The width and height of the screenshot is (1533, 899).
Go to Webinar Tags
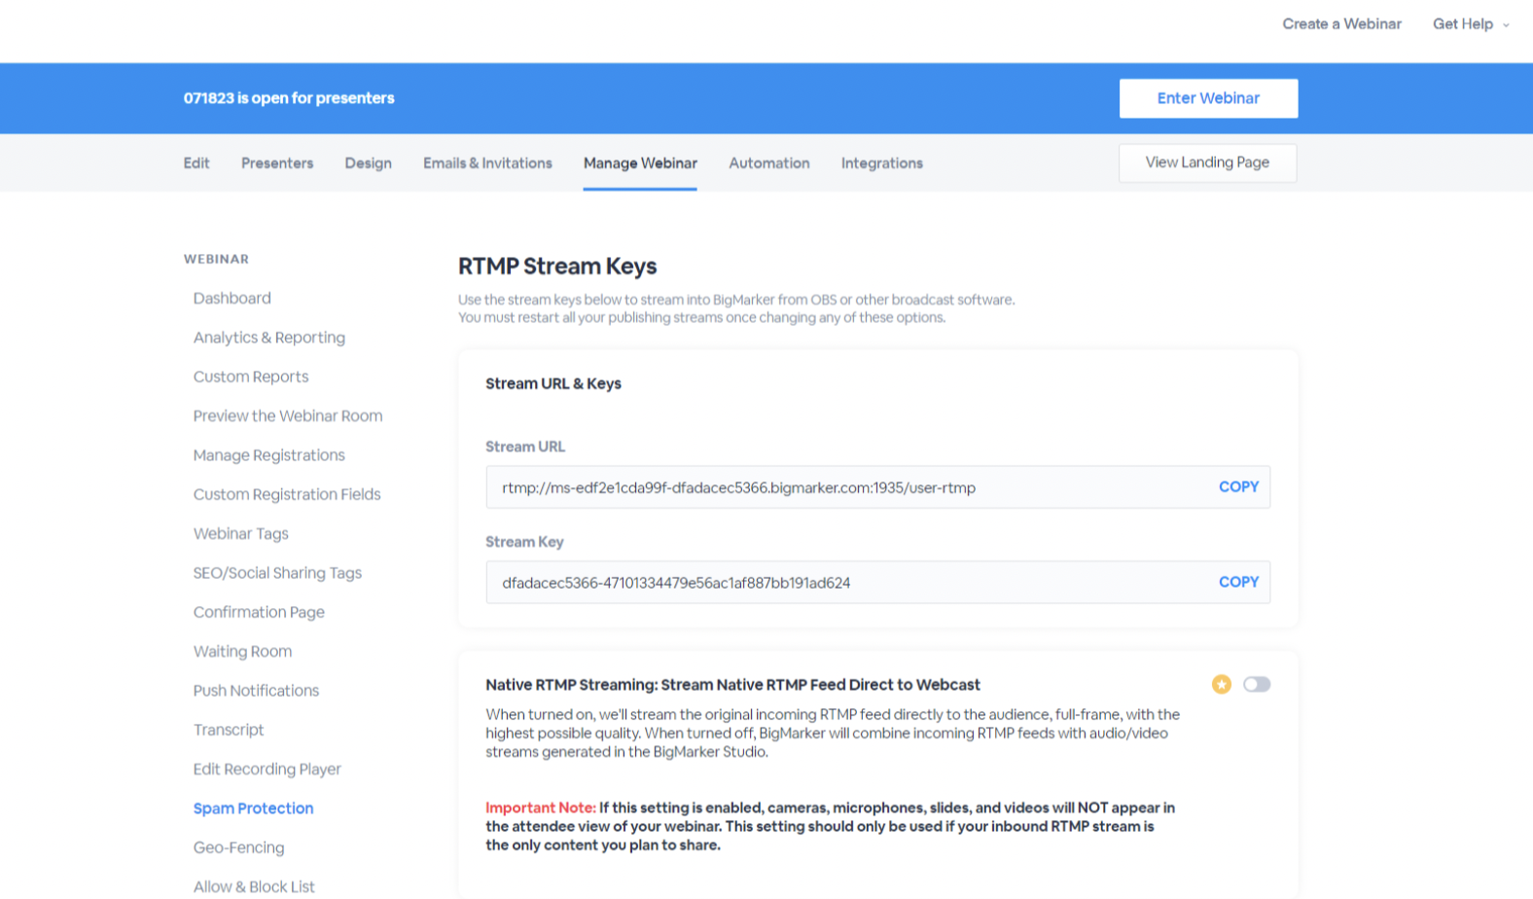tap(240, 533)
